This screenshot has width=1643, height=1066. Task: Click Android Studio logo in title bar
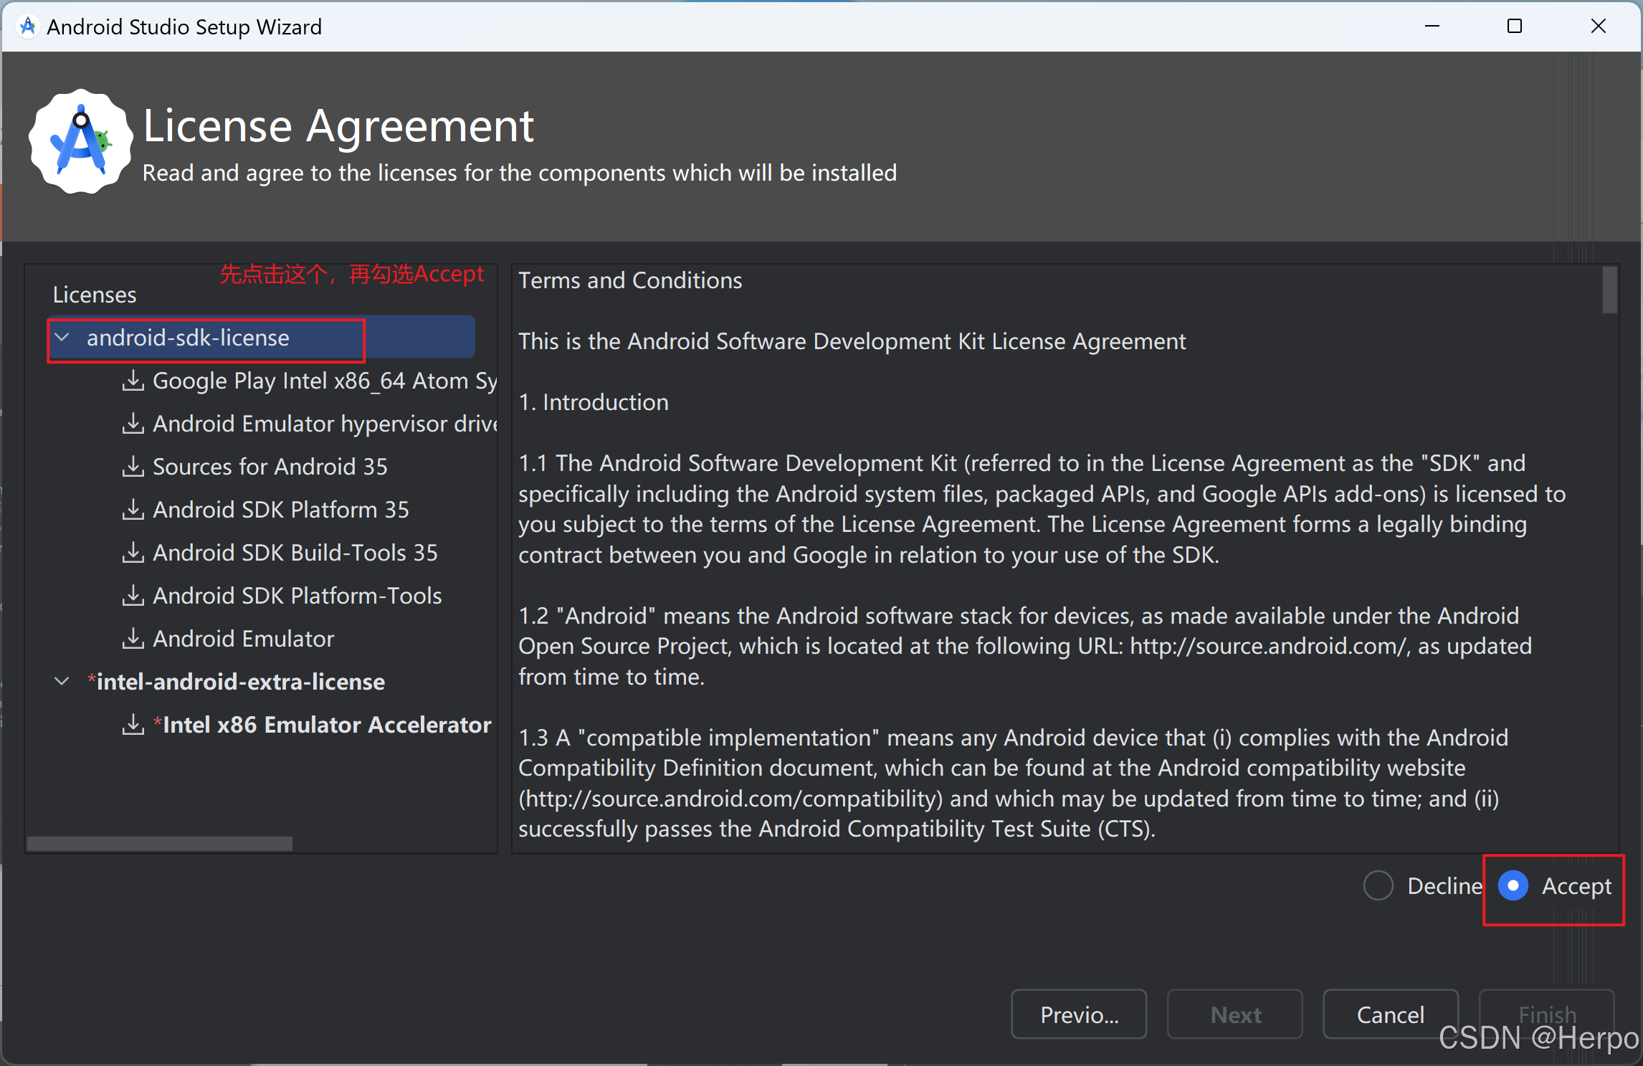(27, 27)
